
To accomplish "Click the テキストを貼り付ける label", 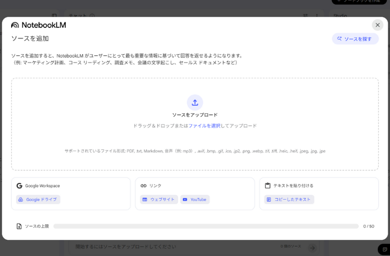I will 293,186.
